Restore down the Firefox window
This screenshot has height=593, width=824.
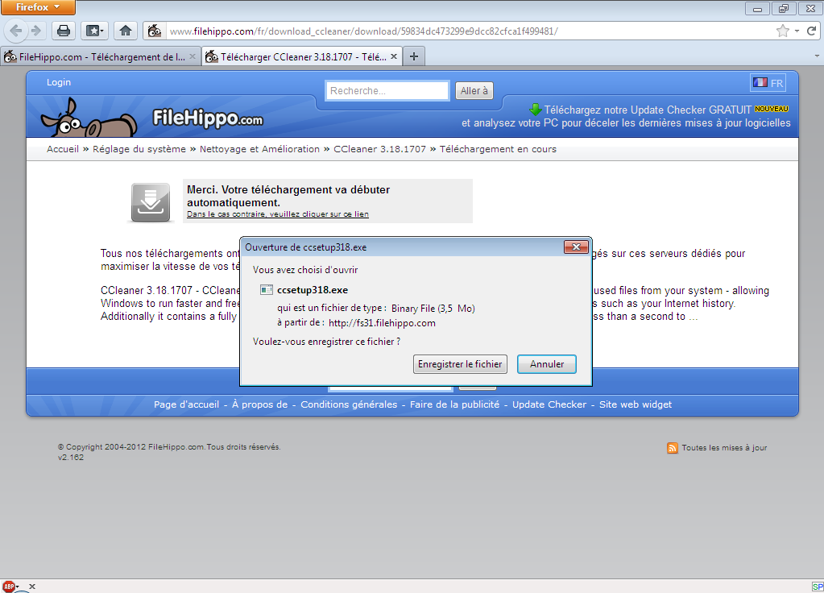point(784,8)
